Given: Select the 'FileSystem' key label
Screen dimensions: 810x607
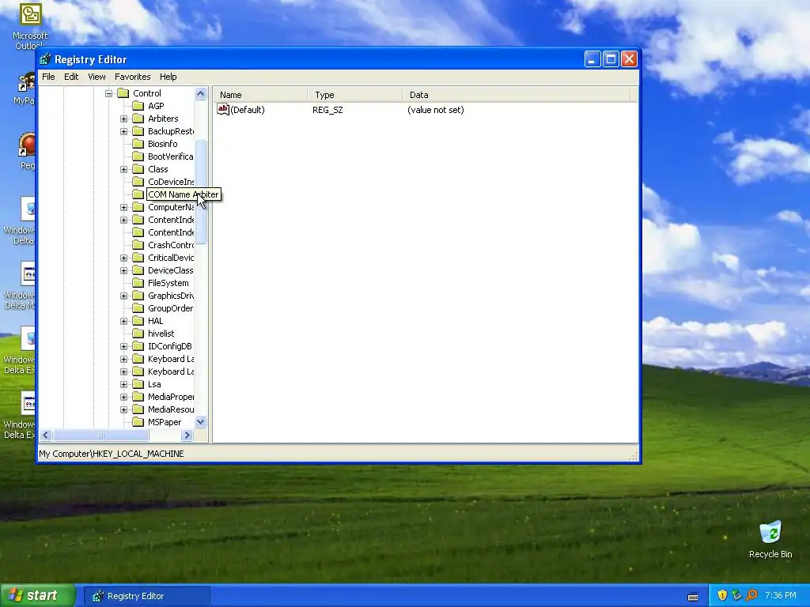Looking at the screenshot, I should click(168, 283).
